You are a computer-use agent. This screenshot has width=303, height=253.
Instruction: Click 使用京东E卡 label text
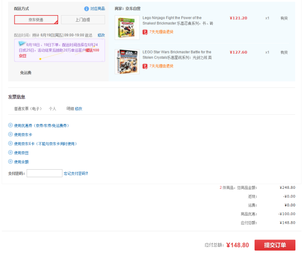[x=45, y=144]
